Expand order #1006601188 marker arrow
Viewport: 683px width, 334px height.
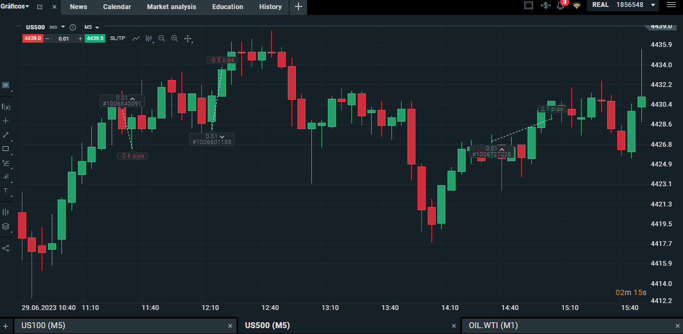click(x=222, y=137)
